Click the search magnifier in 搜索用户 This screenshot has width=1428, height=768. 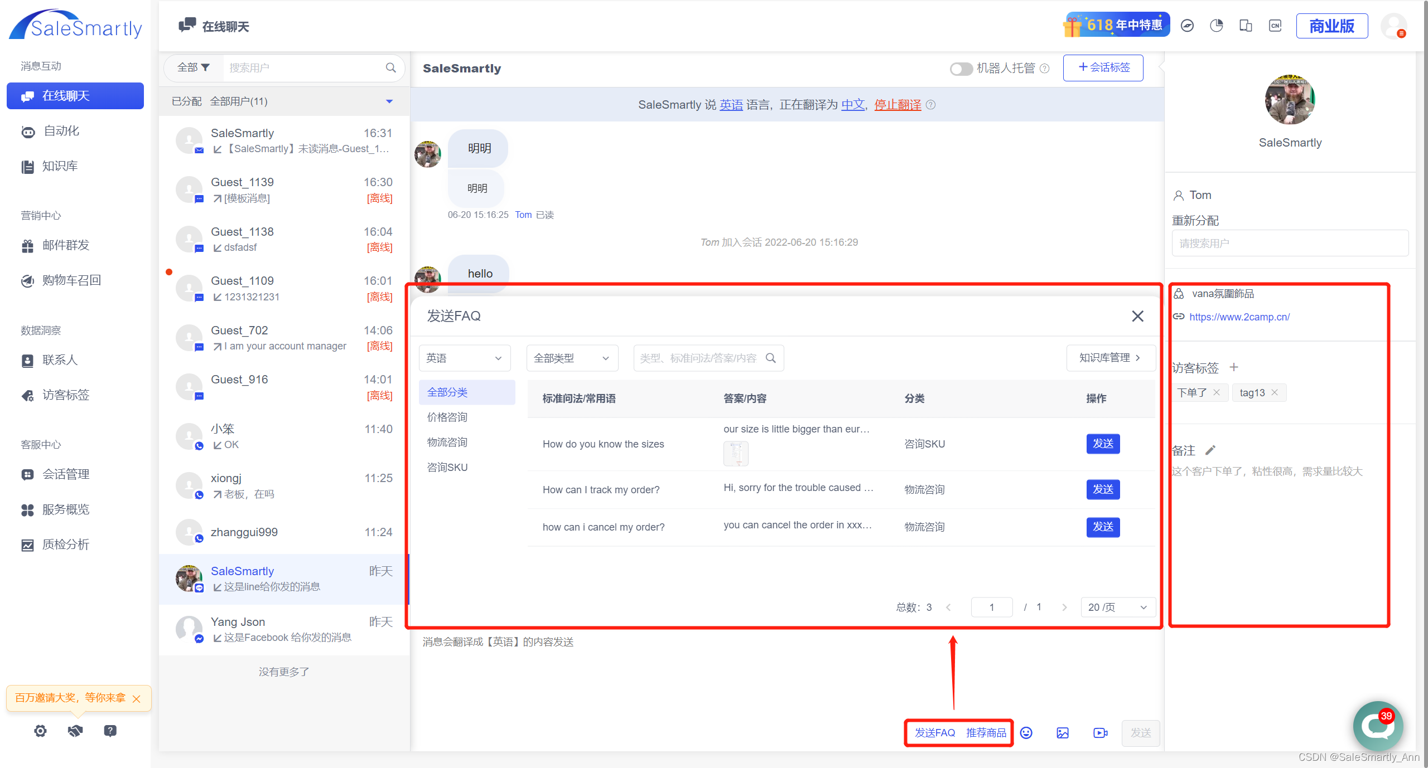coord(390,67)
